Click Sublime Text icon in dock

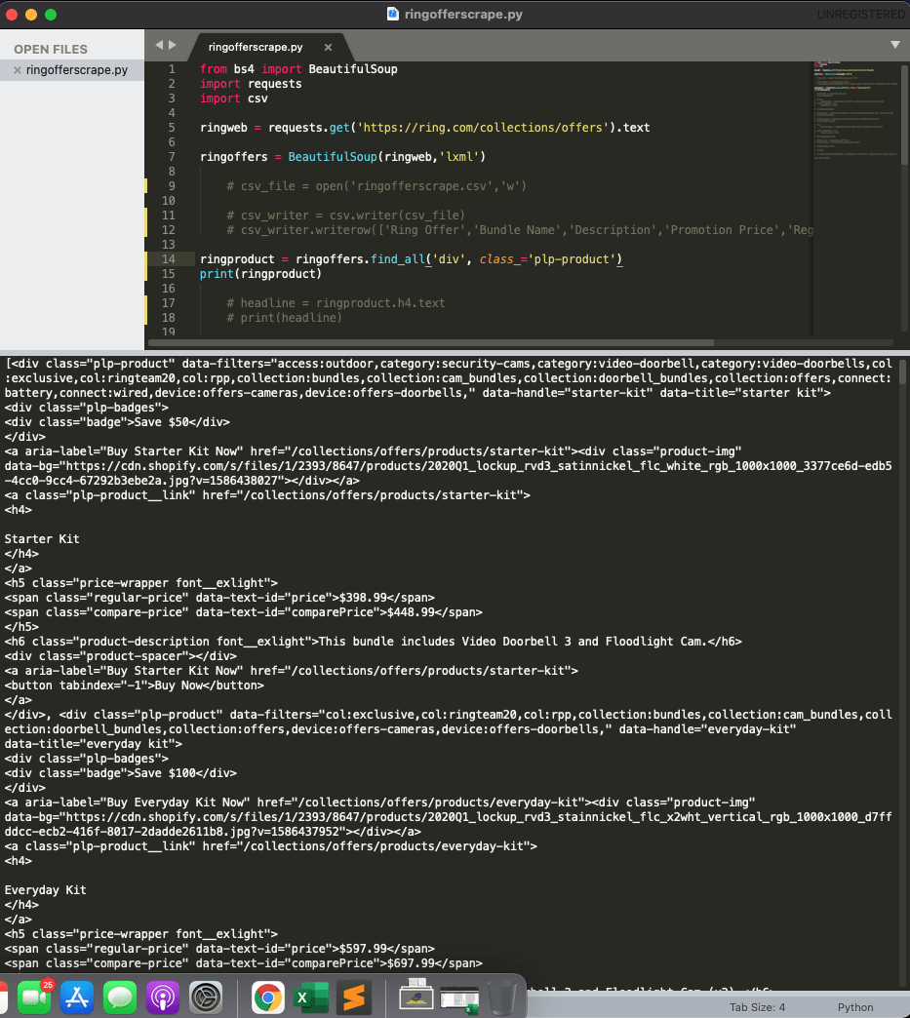point(354,998)
